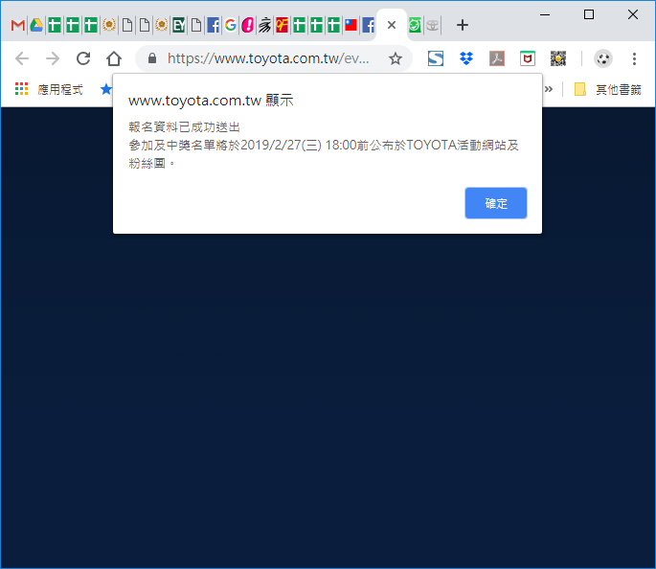Open the Dropbox extension
Image resolution: width=656 pixels, height=569 pixels.
(466, 58)
